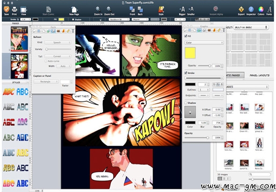
Task: Click the yellow fill color swatch
Action: pos(190,53)
